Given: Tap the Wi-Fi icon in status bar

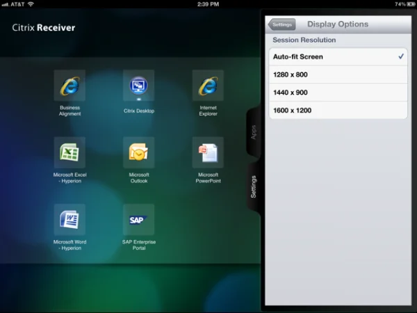Looking at the screenshot, I should click(31, 4).
